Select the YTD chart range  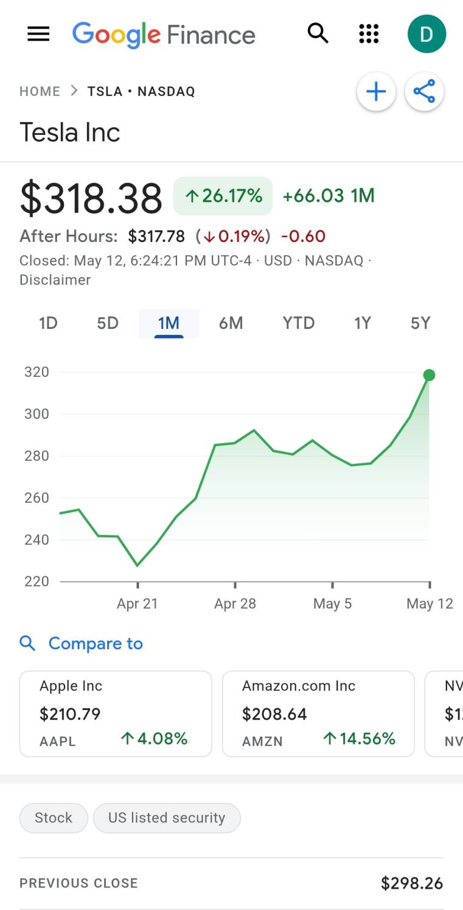(x=298, y=323)
